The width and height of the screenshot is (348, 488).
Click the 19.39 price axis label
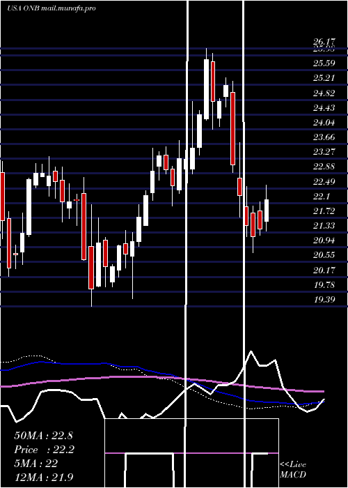[x=324, y=299]
